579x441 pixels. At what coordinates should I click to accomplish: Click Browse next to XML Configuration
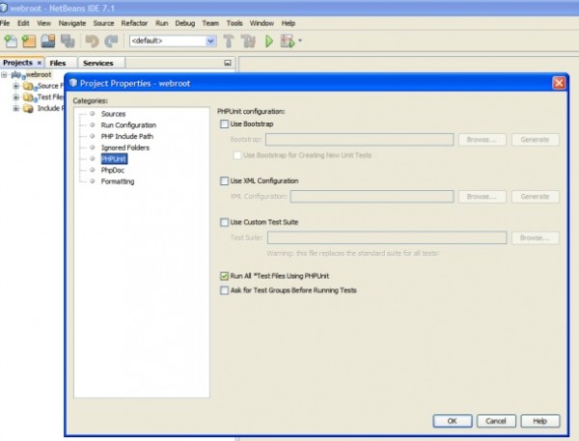click(482, 197)
